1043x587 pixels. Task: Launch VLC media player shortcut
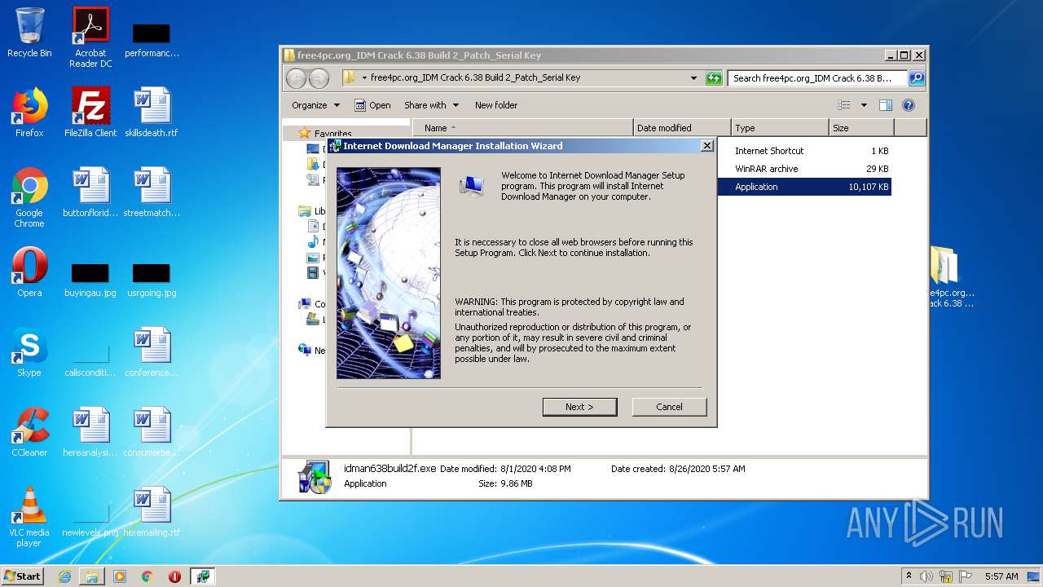[x=29, y=517]
